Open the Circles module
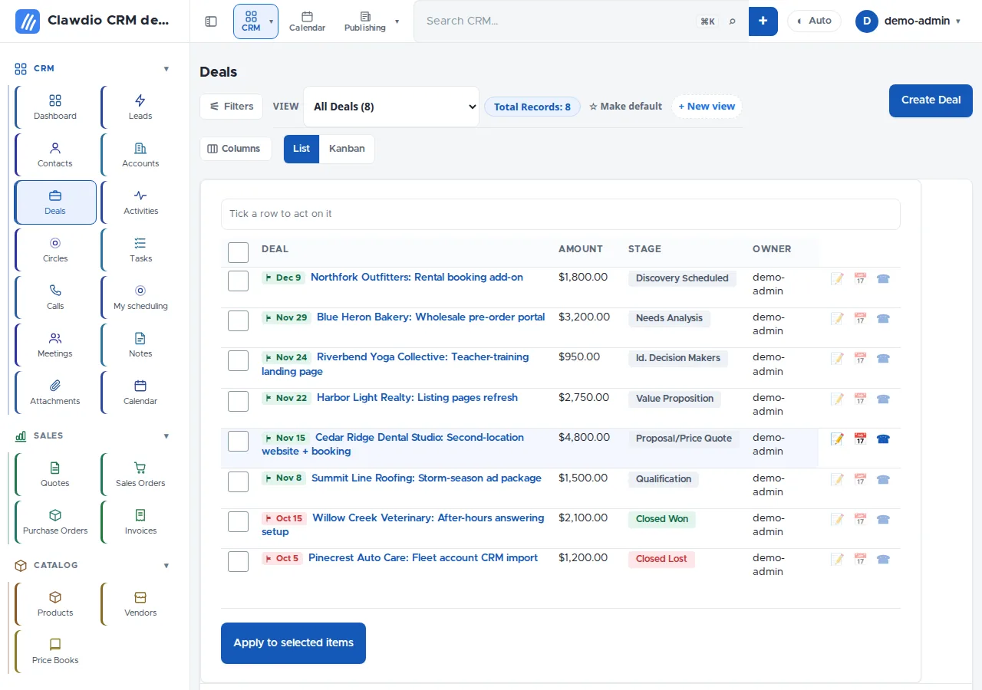The image size is (982, 690). pyautogui.click(x=55, y=250)
